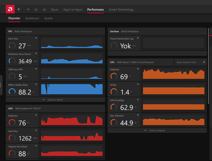212x161 pixels.
Task: Click the plus icon beside Kare Hızı
Action: click(36, 38)
